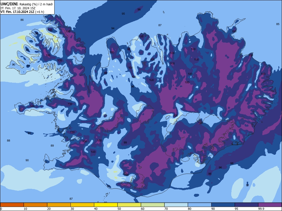Select the purple above-99.9 legend swatch
Screen dimensions: 282x211
pos(270,205)
